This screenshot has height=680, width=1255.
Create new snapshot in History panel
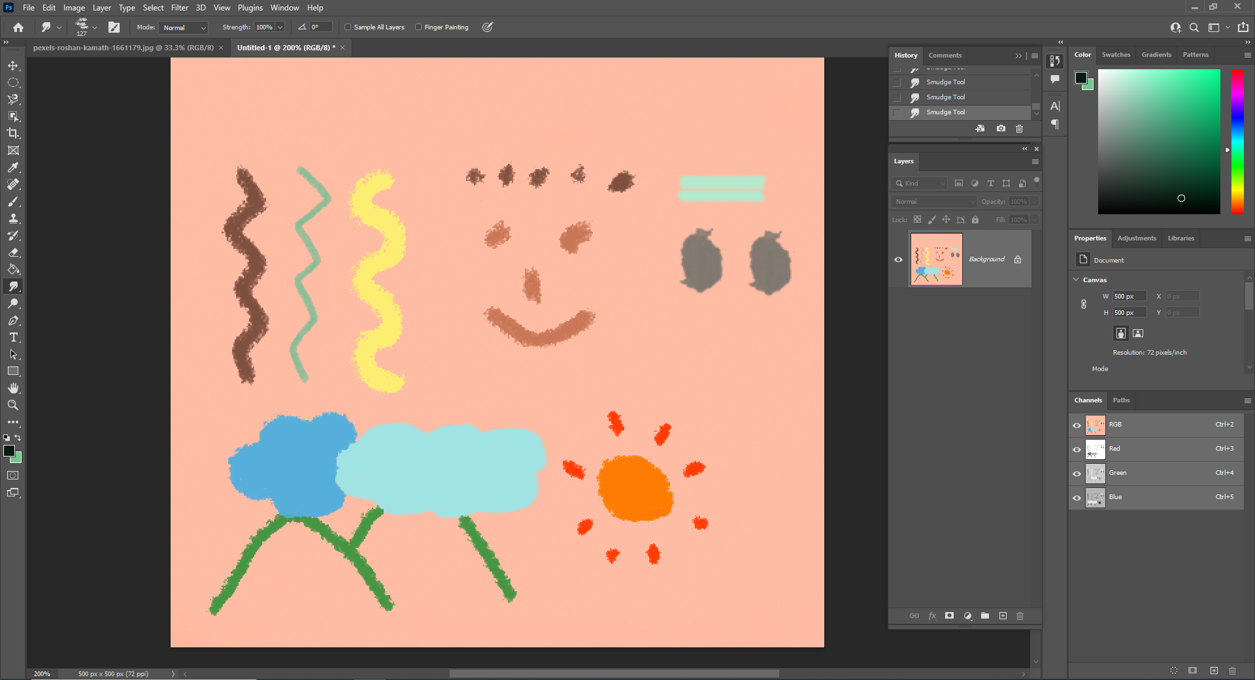1001,129
